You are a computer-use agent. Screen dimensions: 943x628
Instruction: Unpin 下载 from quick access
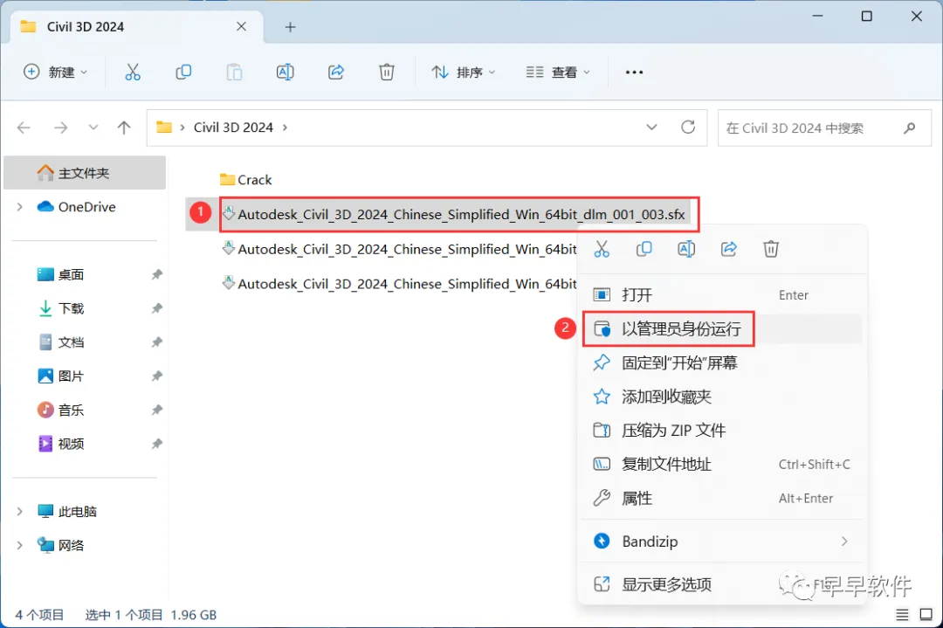click(x=157, y=308)
